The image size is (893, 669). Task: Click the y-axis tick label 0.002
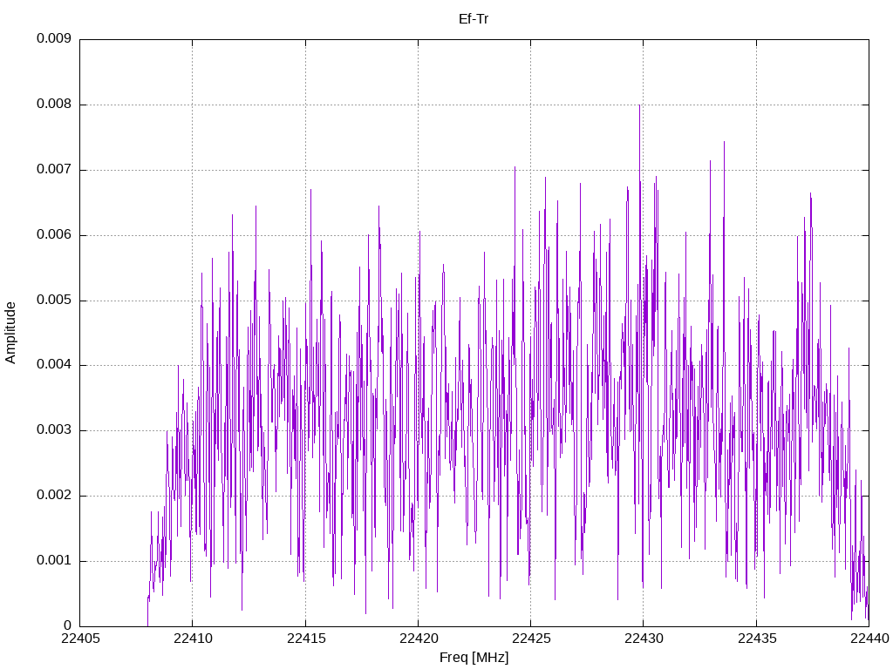[54, 496]
